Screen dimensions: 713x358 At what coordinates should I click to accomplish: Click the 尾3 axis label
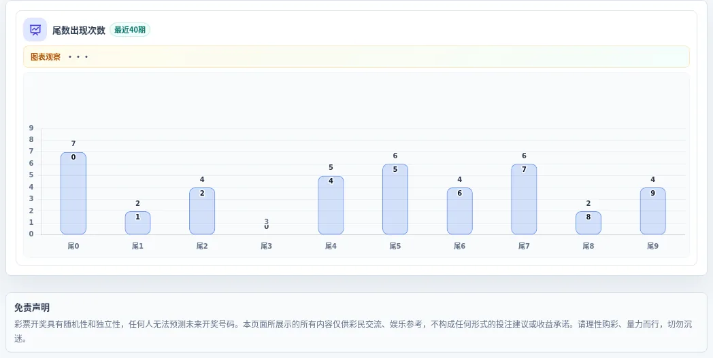pyautogui.click(x=267, y=246)
